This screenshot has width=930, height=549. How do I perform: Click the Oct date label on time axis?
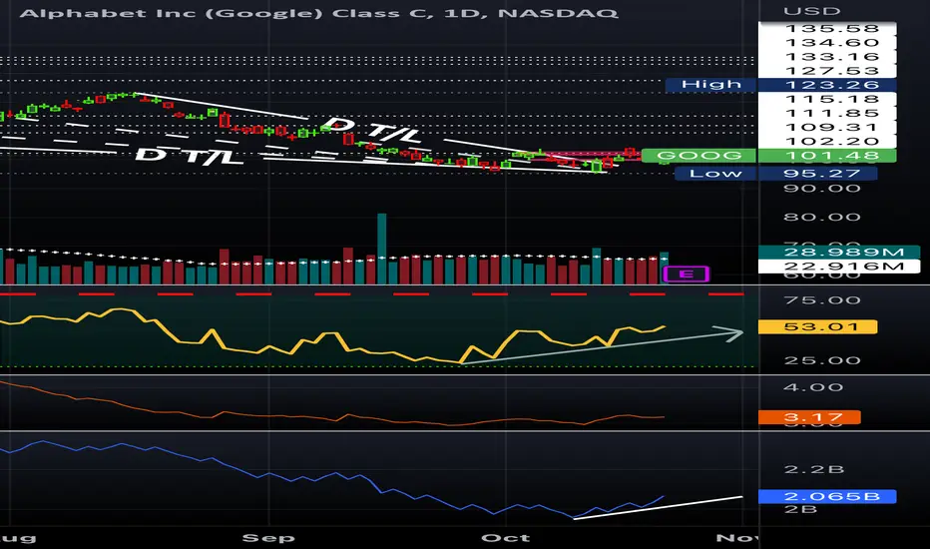click(505, 538)
